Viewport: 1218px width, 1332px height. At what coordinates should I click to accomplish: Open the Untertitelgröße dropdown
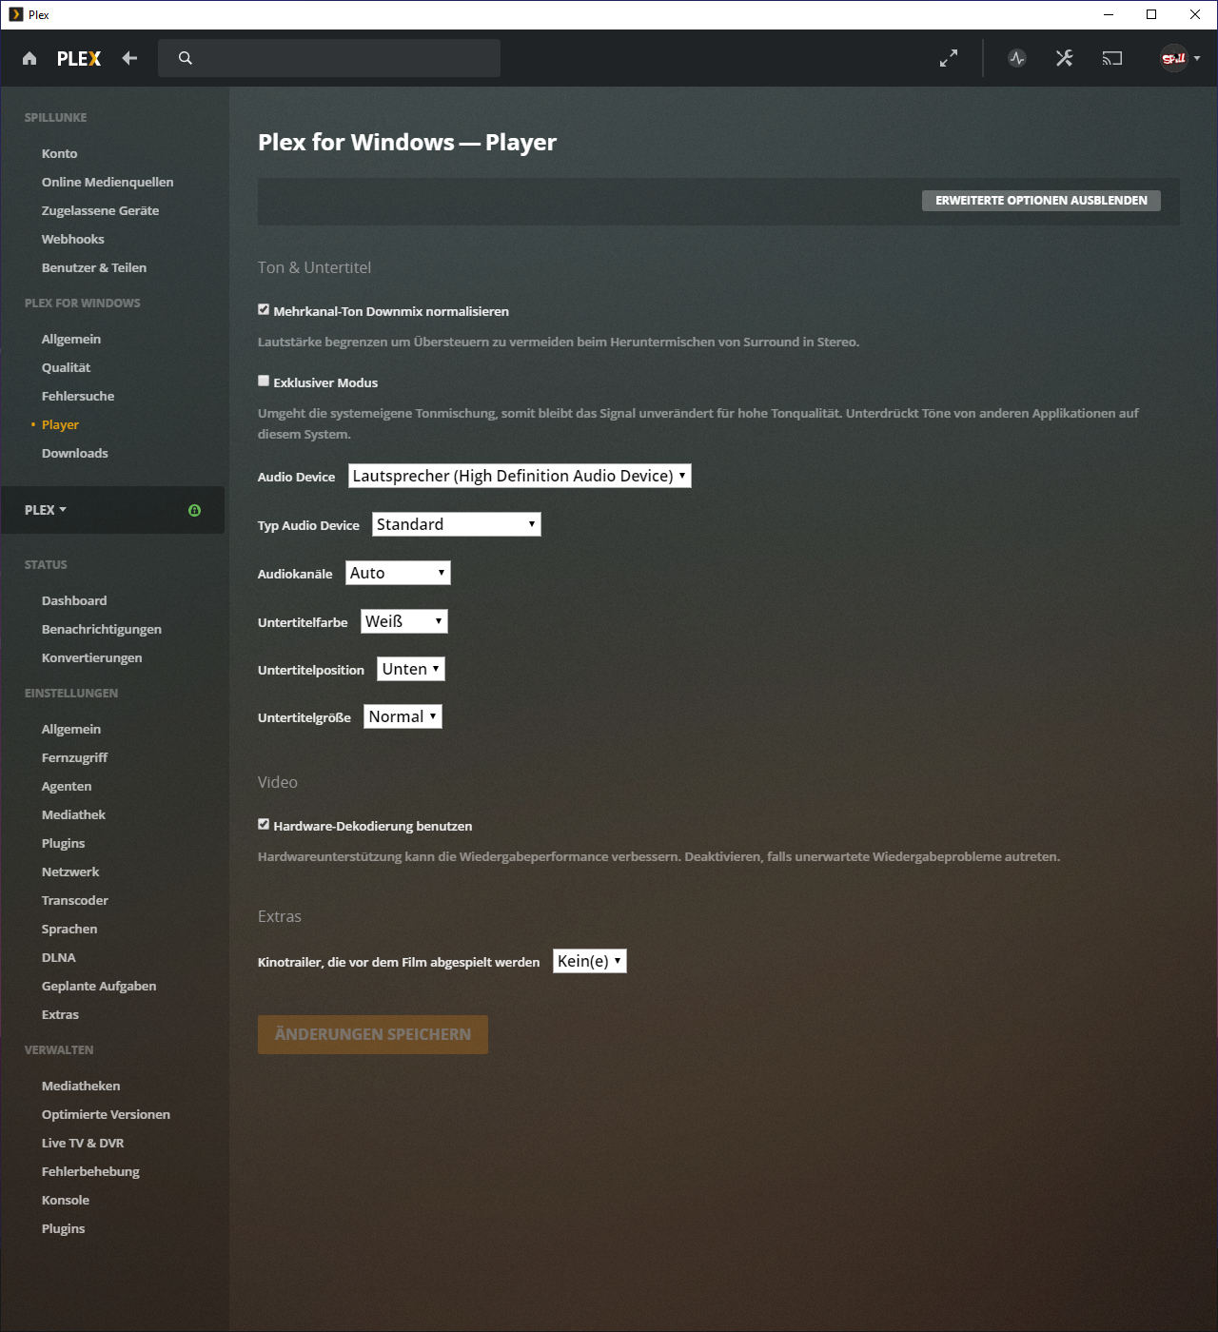[403, 716]
